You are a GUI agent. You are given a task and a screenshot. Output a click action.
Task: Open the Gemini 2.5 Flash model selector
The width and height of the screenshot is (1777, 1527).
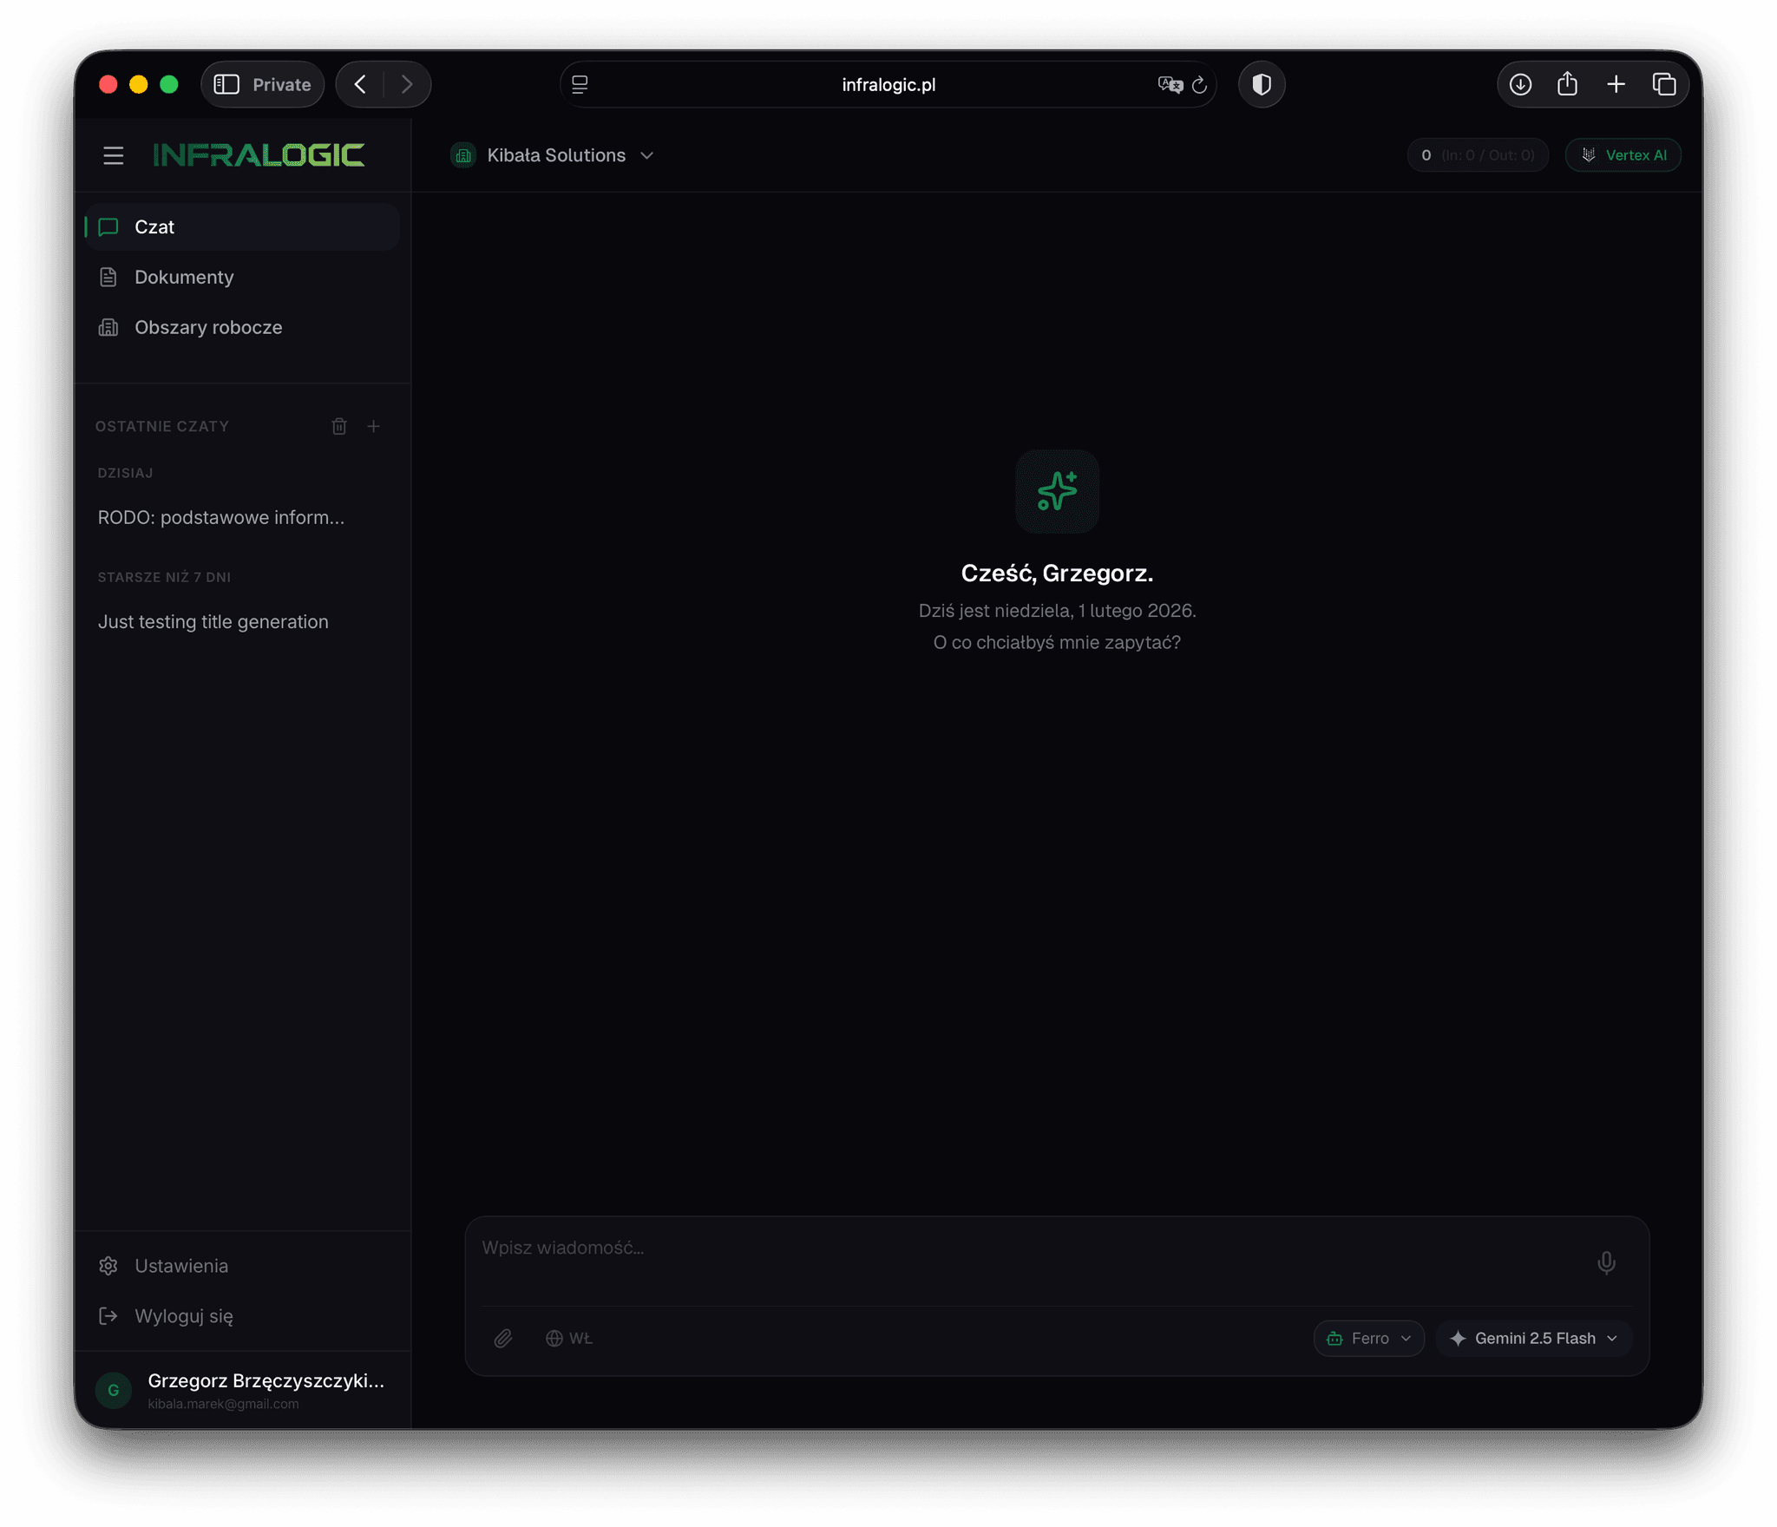(1532, 1338)
